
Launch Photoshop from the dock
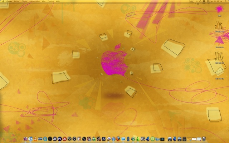coord(60,139)
